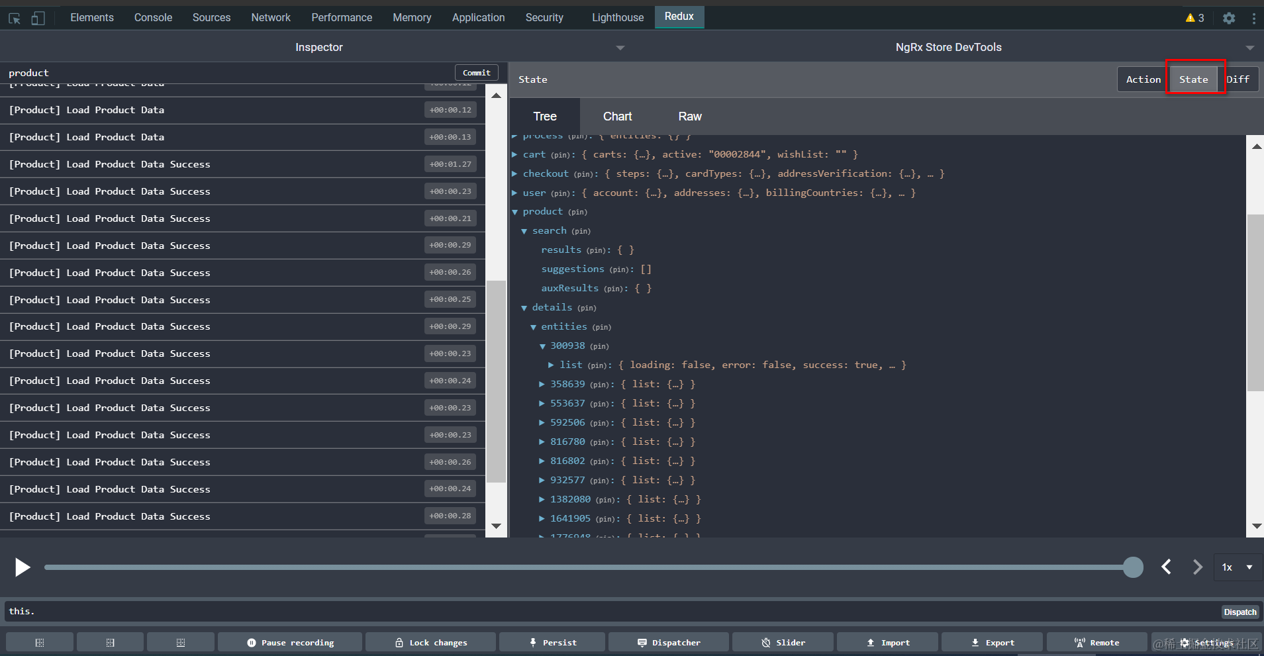Screen dimensions: 1264x656
Task: Select the Chart tab
Action: coord(617,117)
